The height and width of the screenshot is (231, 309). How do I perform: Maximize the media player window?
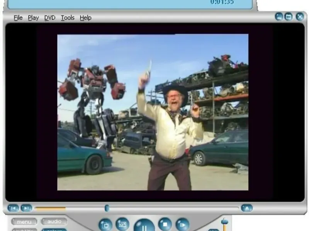coord(289,17)
